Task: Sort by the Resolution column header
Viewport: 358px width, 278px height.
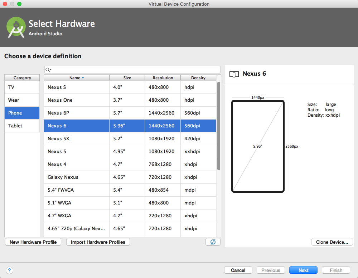Action: tap(163, 78)
